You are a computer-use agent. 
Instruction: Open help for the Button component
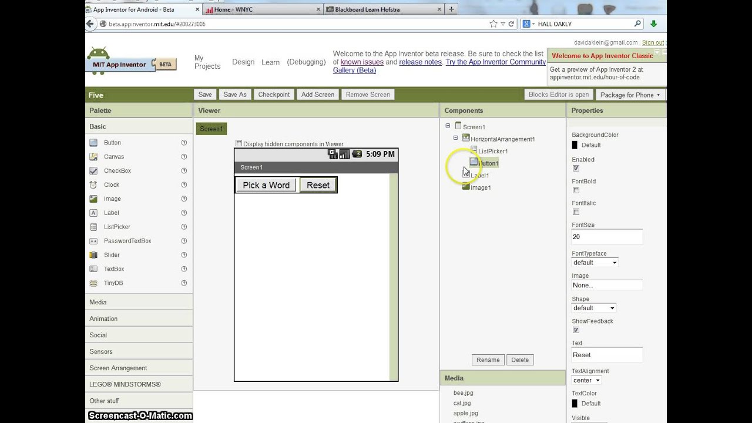(x=184, y=143)
